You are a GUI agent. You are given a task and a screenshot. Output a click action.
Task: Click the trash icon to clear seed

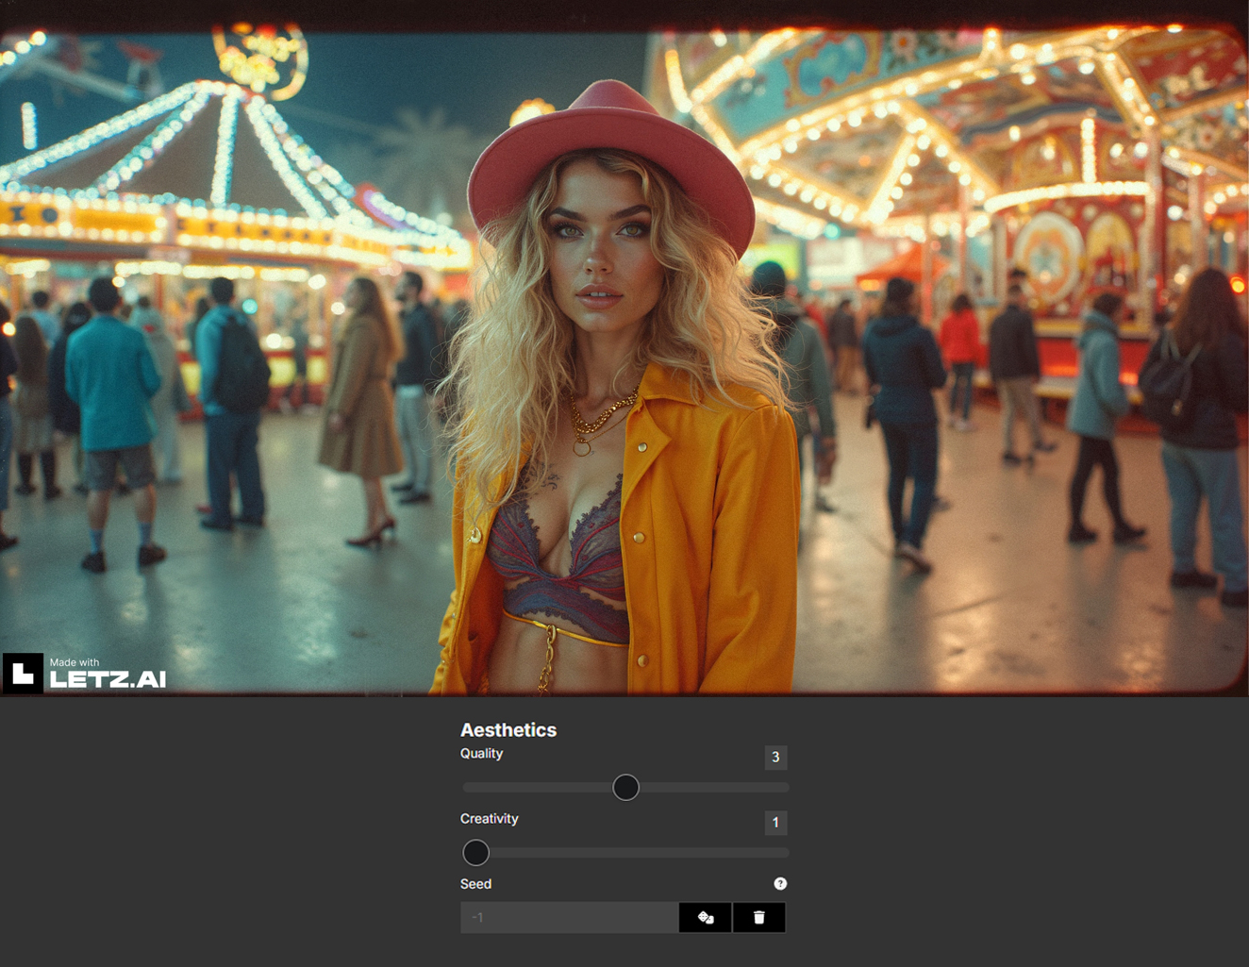(758, 917)
